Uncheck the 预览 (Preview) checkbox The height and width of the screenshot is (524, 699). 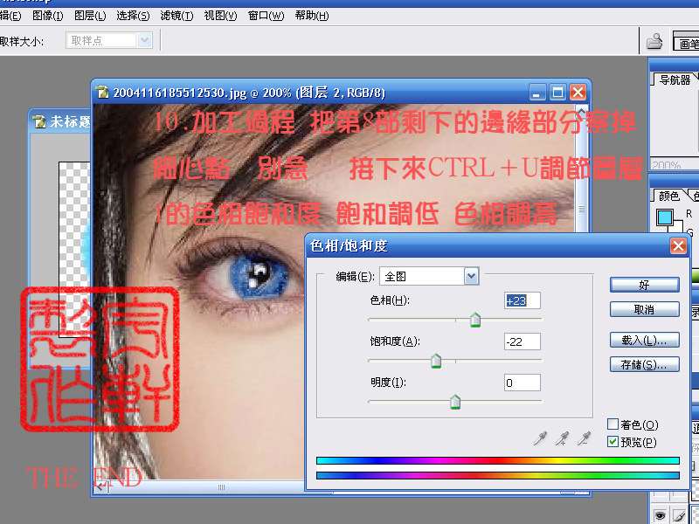click(x=612, y=442)
